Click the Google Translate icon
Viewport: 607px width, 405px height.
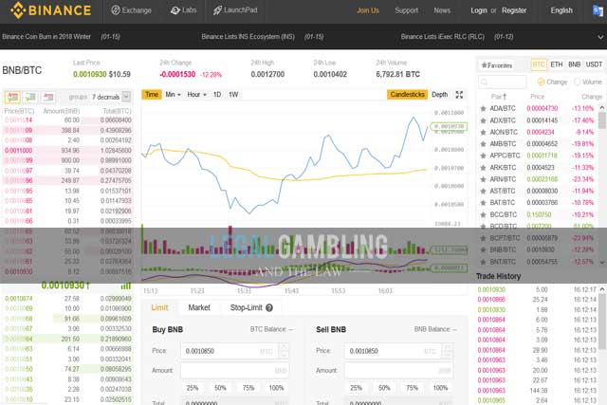coord(598,10)
